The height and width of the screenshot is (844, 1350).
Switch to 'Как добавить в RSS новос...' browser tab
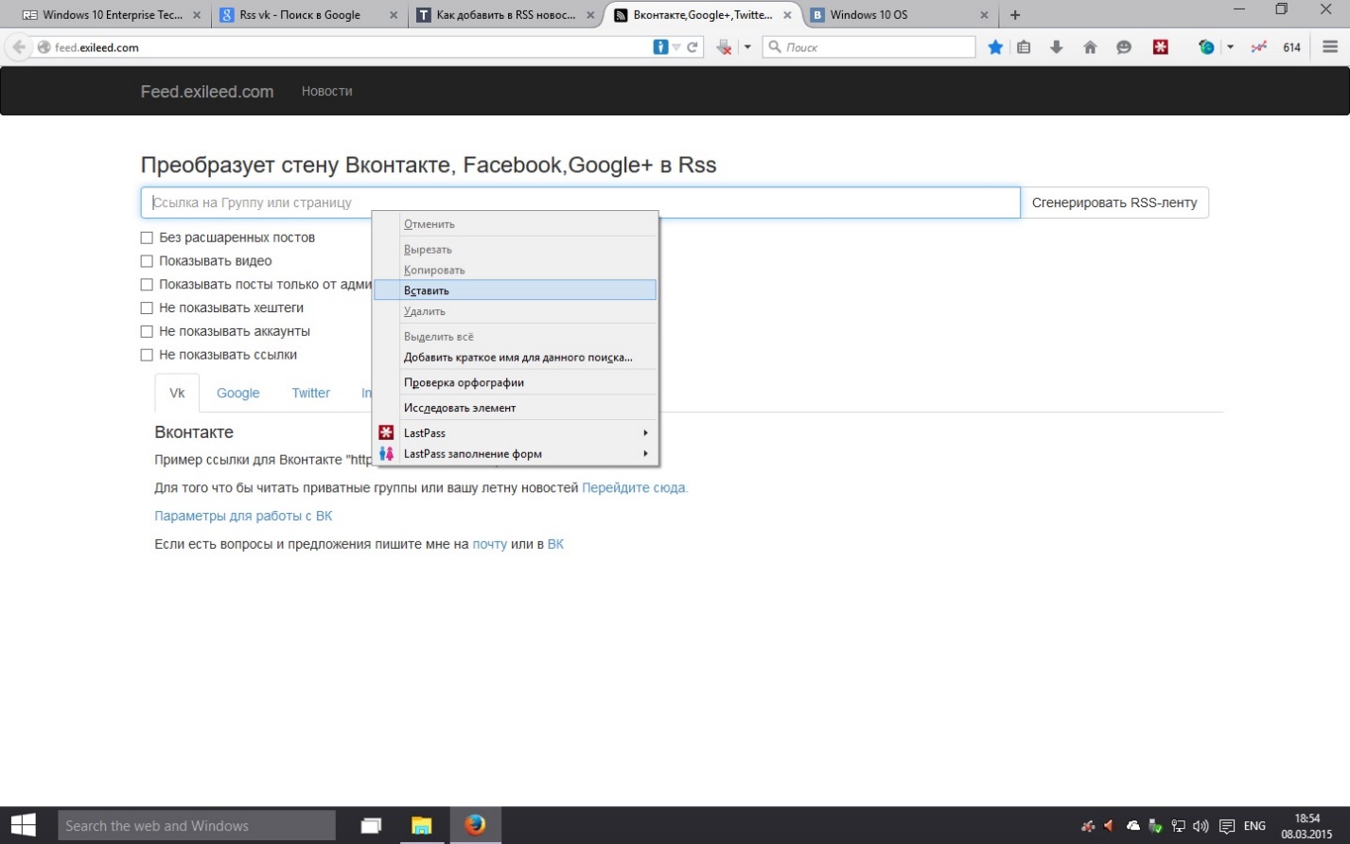(x=506, y=15)
